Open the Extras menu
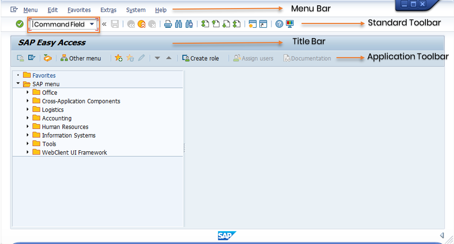The width and height of the screenshot is (454, 244). 108,10
